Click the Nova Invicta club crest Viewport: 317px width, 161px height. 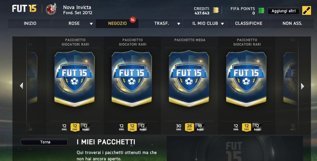tap(51, 9)
